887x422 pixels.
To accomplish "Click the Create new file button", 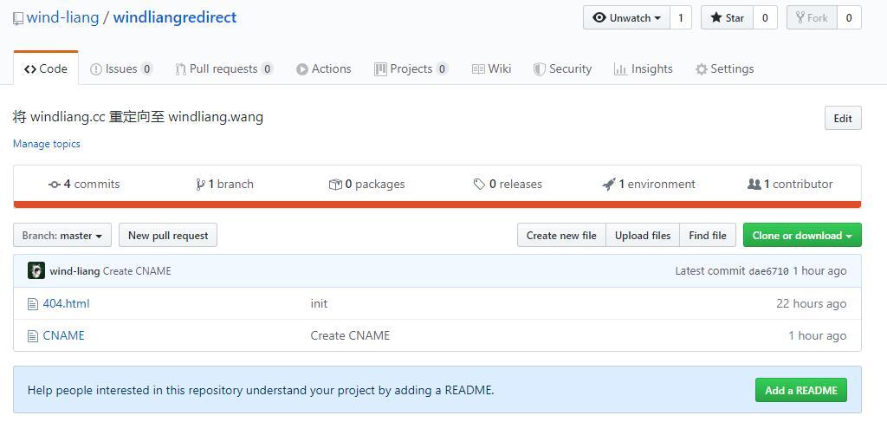I will (x=561, y=236).
